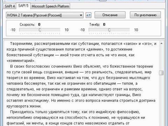This screenshot has height=126, width=168.
Task: Click the Описание button
Action: (110, 15)
